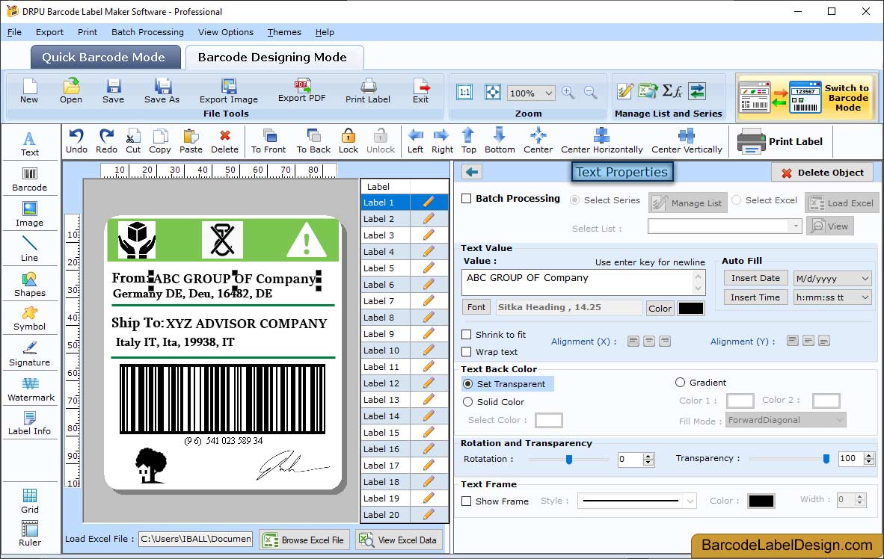Click the Open file icon
884x559 pixels.
71,90
